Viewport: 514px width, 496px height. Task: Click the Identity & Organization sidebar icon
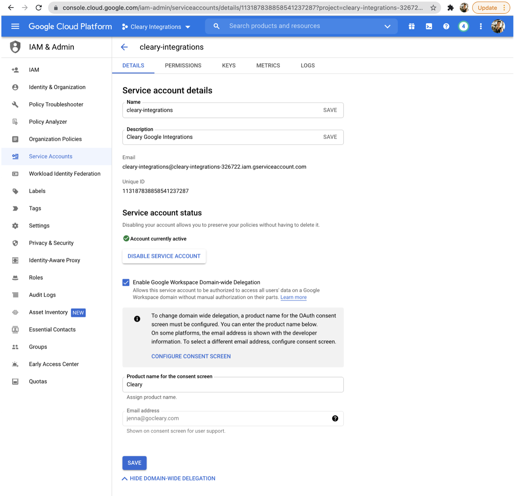click(x=15, y=87)
